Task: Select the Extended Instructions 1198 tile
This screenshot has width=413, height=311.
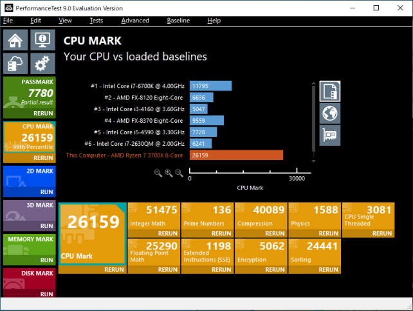Action: pyautogui.click(x=208, y=253)
